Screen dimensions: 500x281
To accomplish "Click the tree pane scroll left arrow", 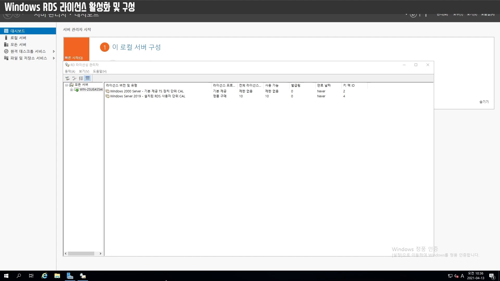I will (x=66, y=253).
